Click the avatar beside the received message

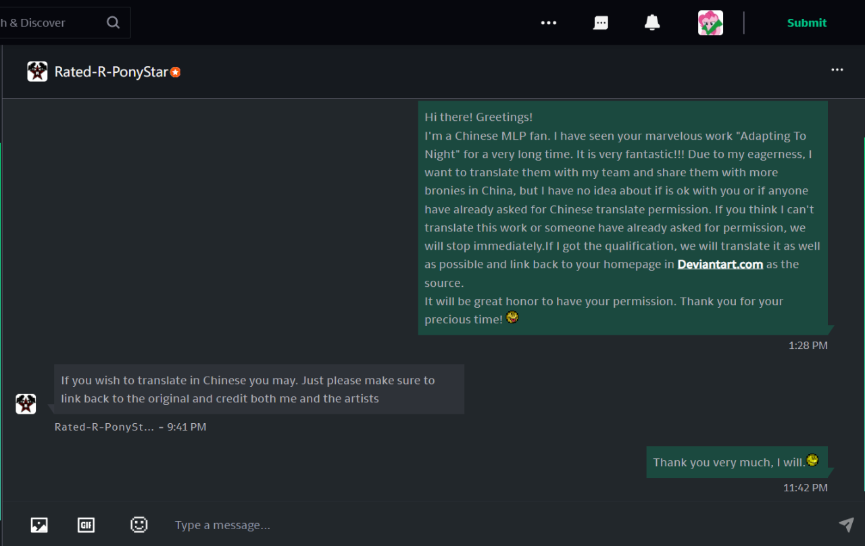click(x=26, y=404)
